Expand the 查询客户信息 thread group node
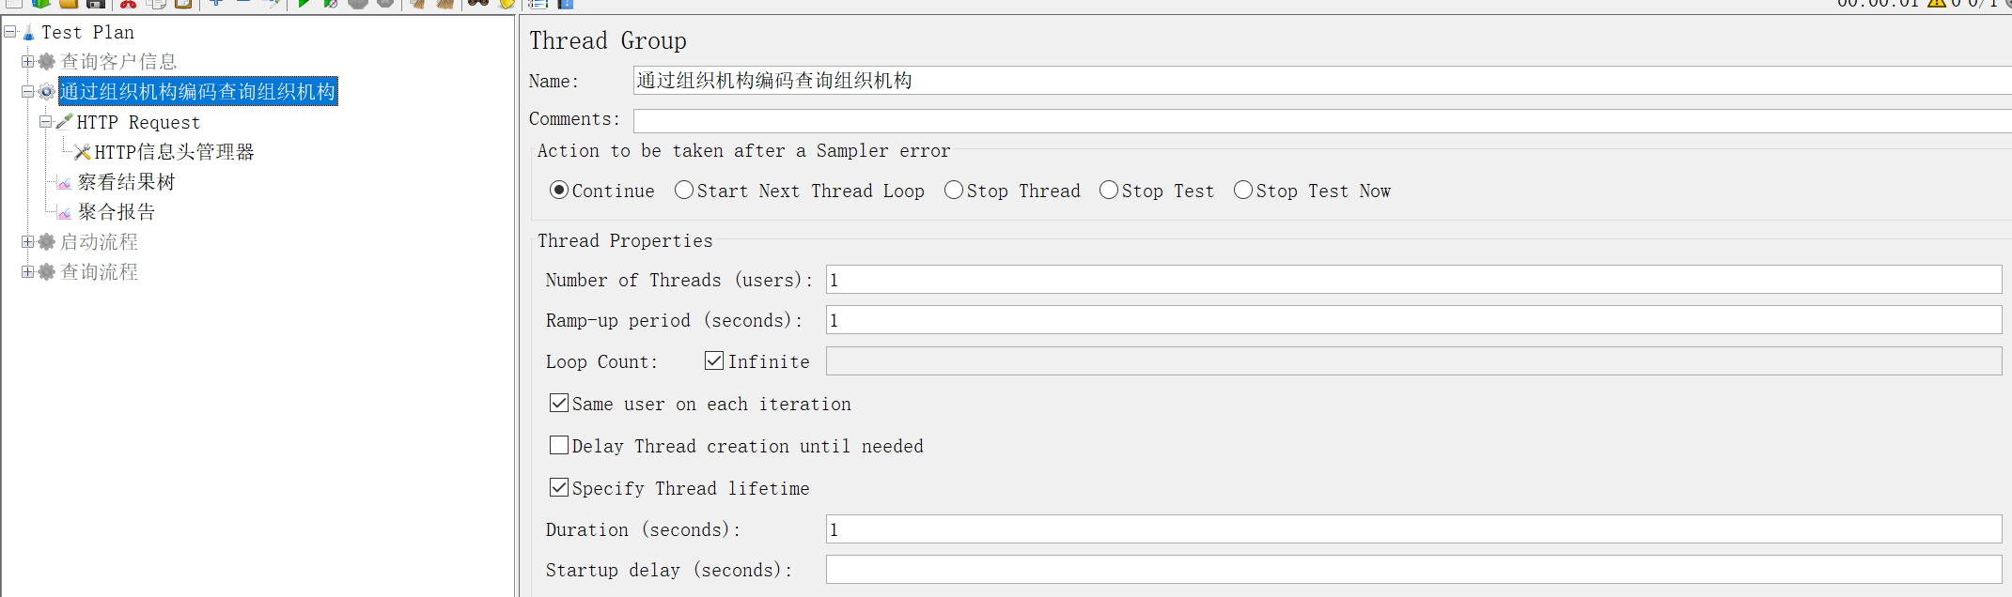The height and width of the screenshot is (597, 2012). tap(27, 61)
